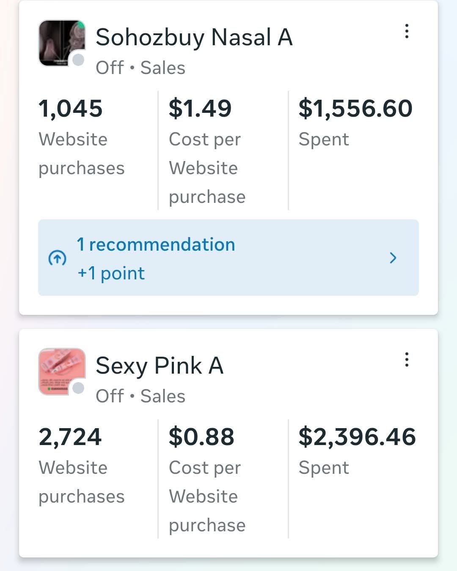Click the $1.49 cost per purchase metric
This screenshot has height=571, width=457.
(x=200, y=108)
